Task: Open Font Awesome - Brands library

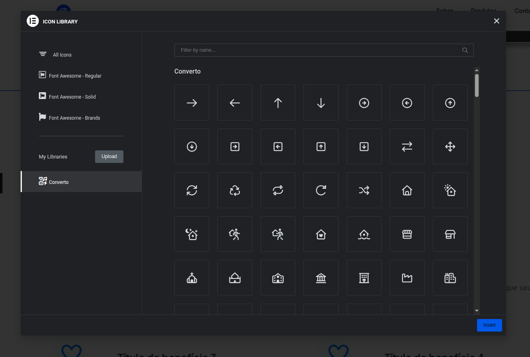Action: [x=81, y=118]
